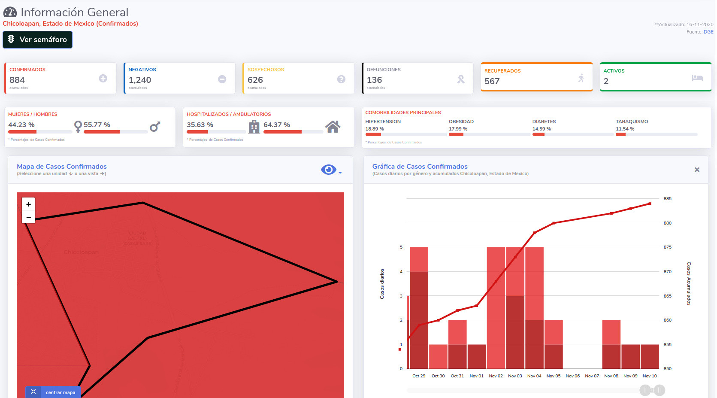This screenshot has height=398, width=717.
Task: Click the plus icon in Confirmados card
Action: point(103,78)
